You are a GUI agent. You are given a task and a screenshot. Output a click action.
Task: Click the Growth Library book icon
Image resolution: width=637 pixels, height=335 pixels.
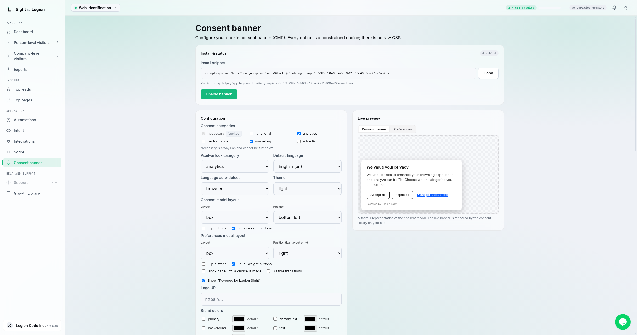[x=8, y=193]
